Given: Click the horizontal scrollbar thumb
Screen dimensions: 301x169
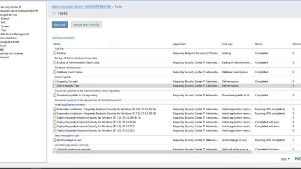Looking at the screenshot, I should 153,152.
